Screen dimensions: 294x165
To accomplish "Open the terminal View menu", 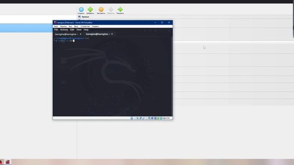I will [79, 29].
